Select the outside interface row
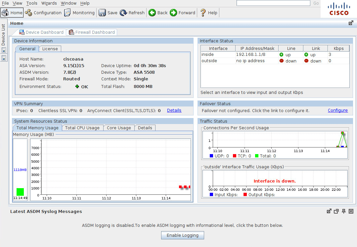 (x=218, y=61)
